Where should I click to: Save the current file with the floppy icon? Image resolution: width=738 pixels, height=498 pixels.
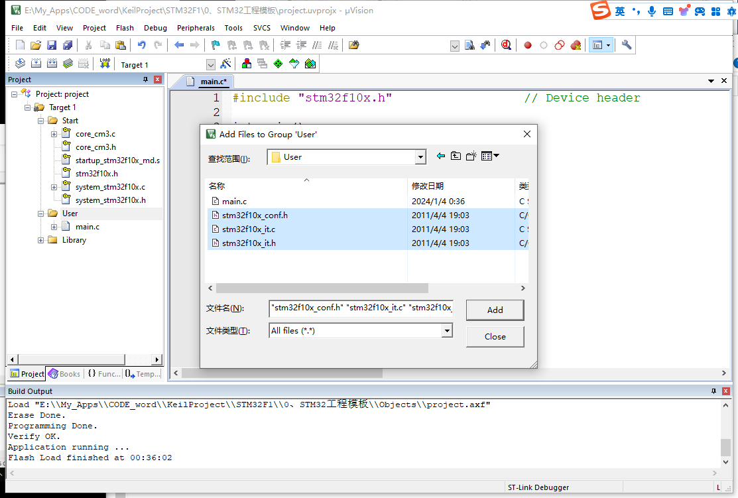pos(52,45)
